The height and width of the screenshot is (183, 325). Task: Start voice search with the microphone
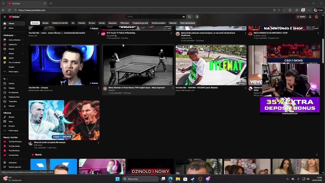pyautogui.click(x=197, y=17)
